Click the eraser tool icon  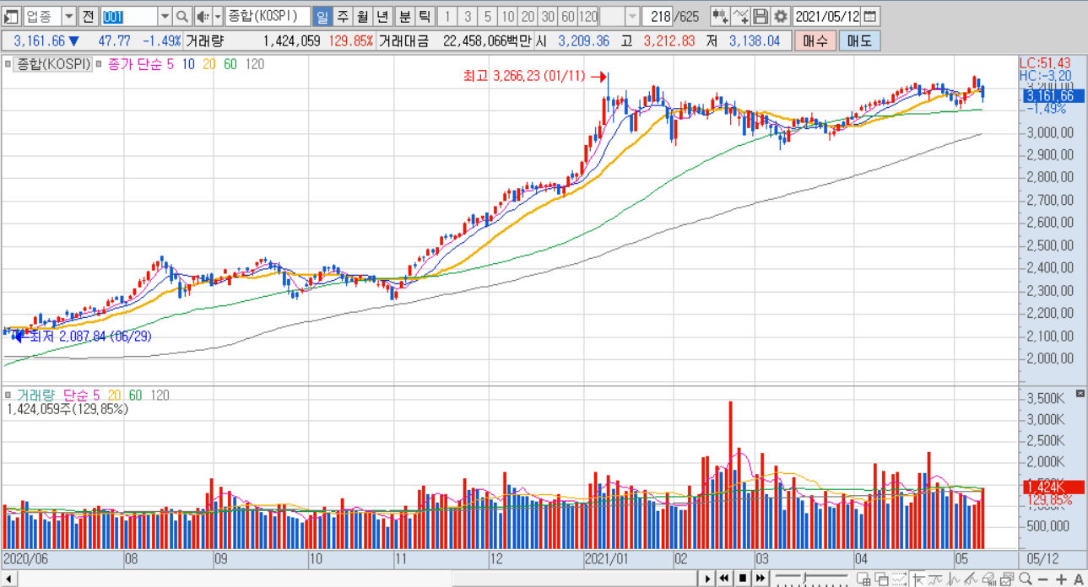click(990, 579)
